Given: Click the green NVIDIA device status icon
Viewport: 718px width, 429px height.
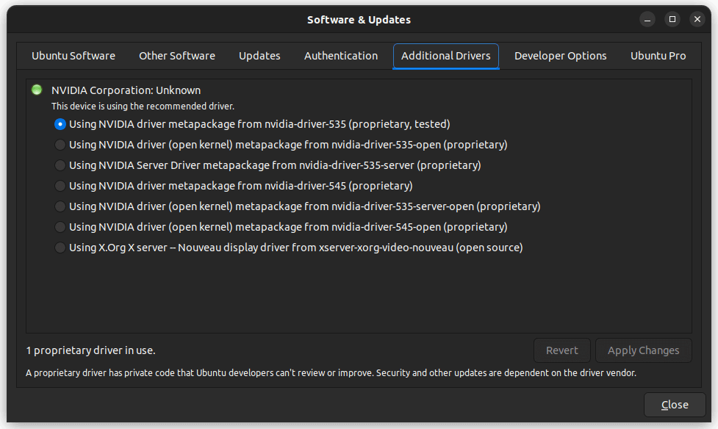Looking at the screenshot, I should pyautogui.click(x=37, y=90).
